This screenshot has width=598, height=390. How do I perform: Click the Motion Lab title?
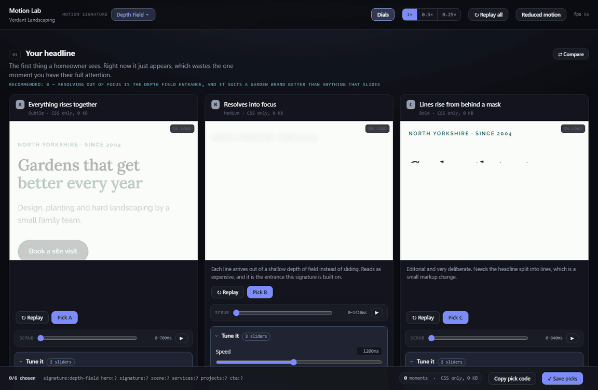(x=25, y=11)
